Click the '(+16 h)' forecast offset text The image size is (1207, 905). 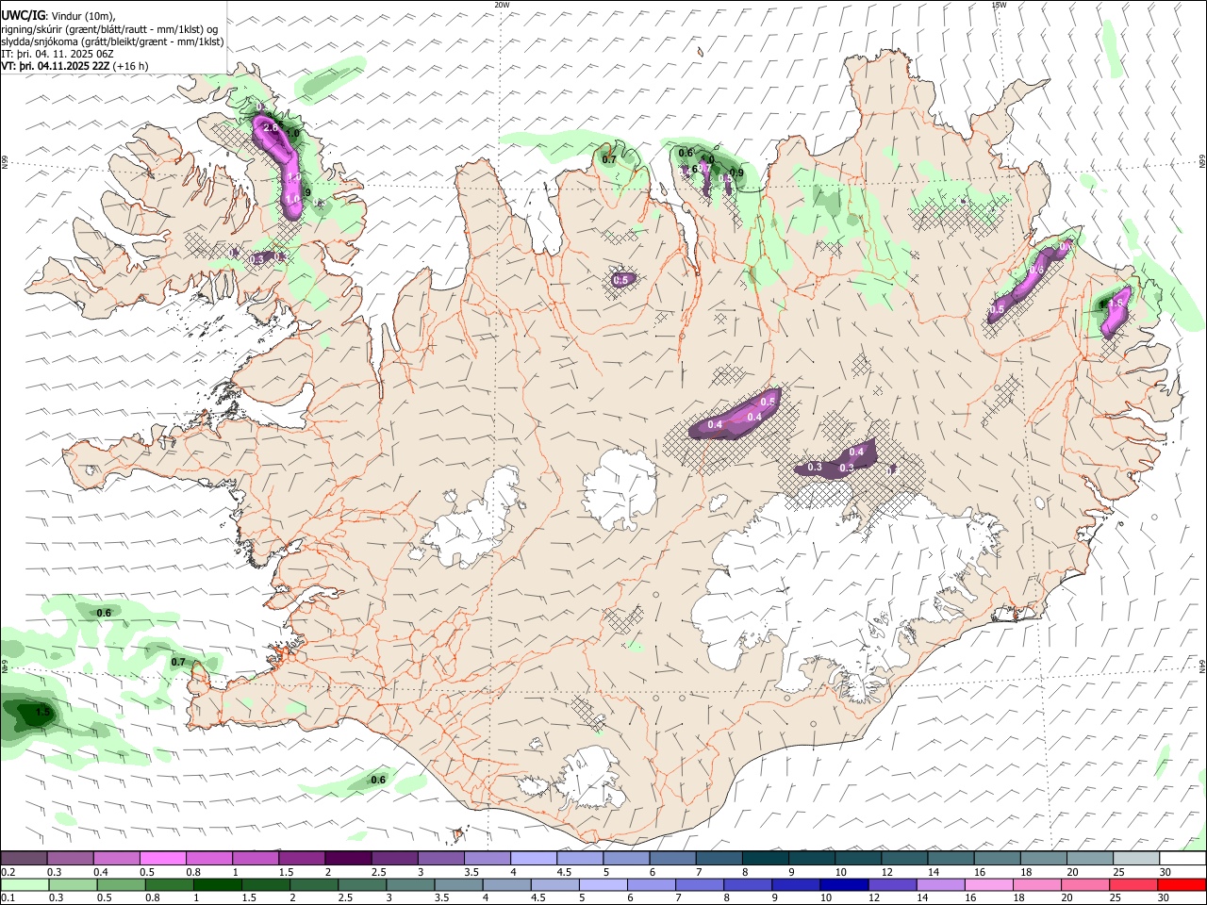click(130, 66)
